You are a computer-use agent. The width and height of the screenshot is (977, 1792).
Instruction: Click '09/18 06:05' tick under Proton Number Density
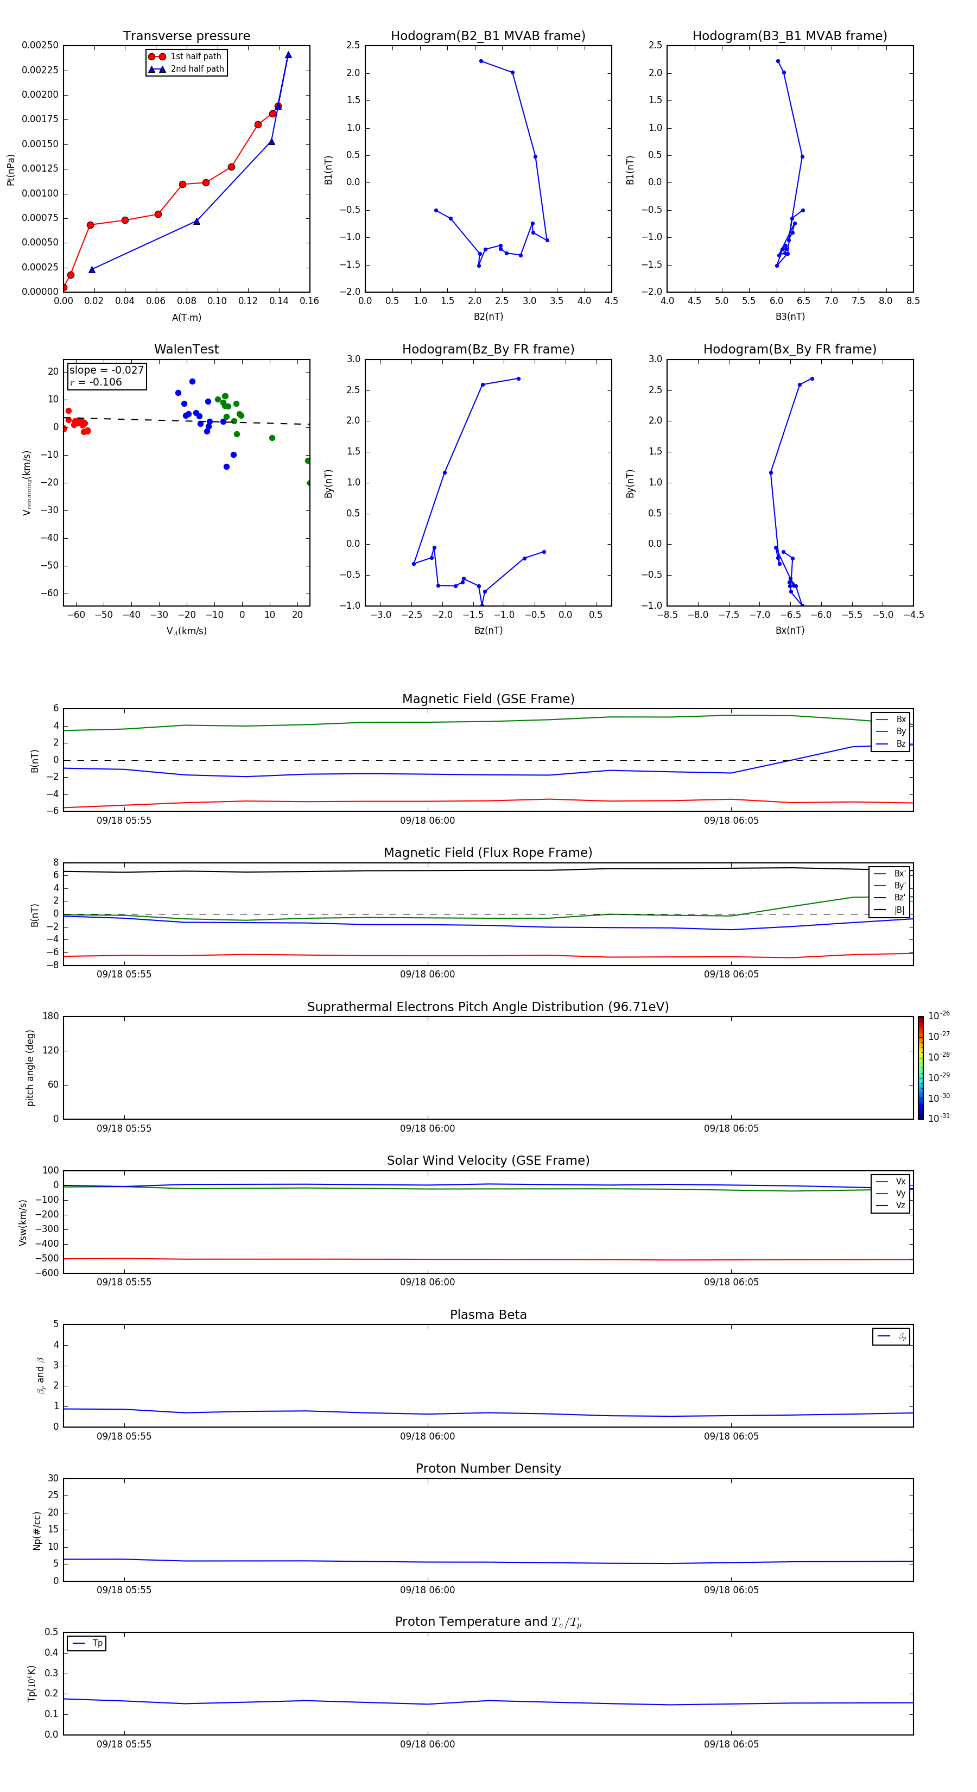point(732,1590)
